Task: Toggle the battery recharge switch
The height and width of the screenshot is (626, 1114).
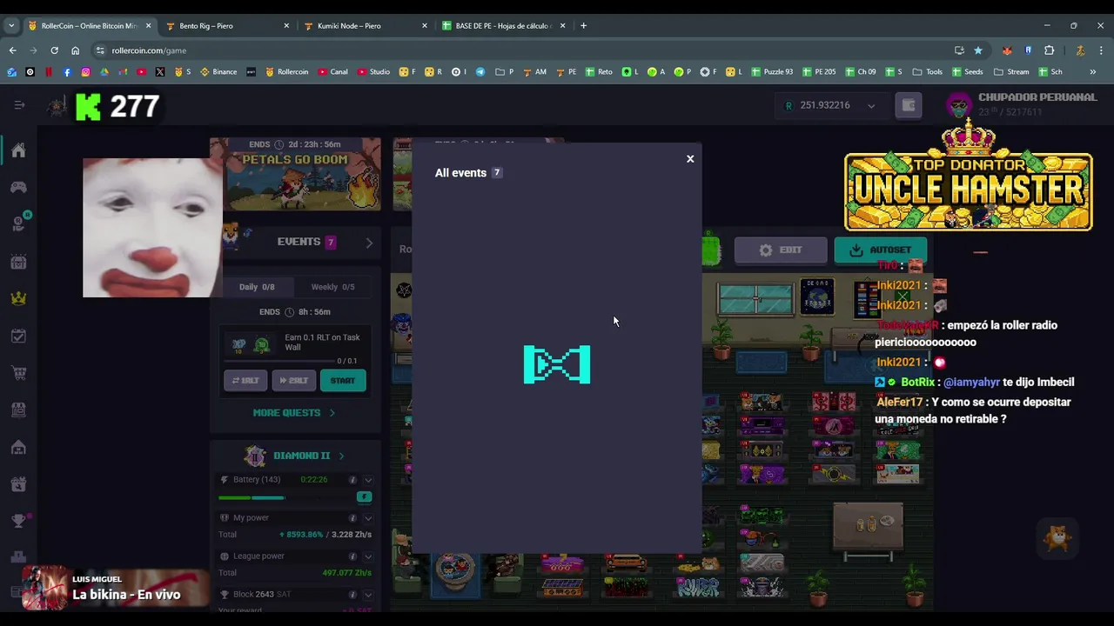Action: click(x=364, y=497)
